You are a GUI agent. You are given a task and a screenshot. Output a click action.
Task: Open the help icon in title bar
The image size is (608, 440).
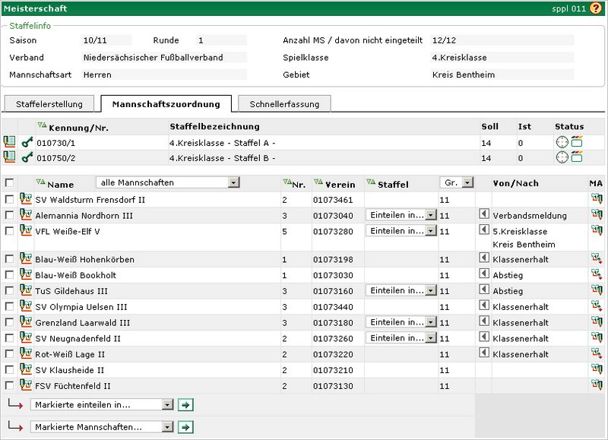click(595, 8)
